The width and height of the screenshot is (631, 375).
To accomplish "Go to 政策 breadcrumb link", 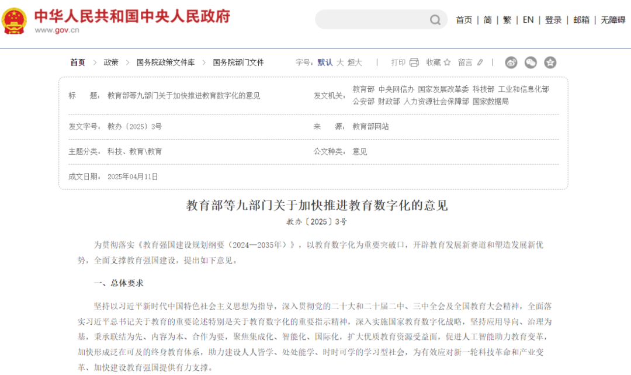I will point(111,62).
